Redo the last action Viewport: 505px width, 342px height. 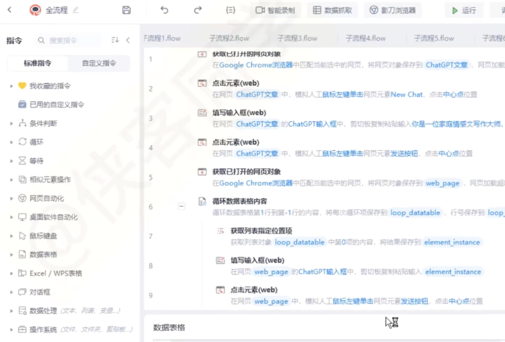[x=198, y=10]
